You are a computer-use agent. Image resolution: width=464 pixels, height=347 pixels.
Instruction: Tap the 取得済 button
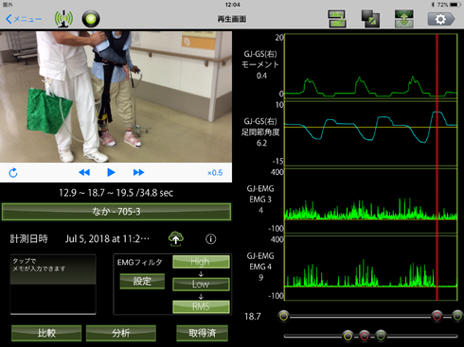coord(202,333)
